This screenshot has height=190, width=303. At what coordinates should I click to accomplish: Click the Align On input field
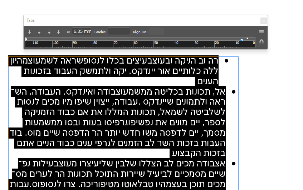[157, 31]
